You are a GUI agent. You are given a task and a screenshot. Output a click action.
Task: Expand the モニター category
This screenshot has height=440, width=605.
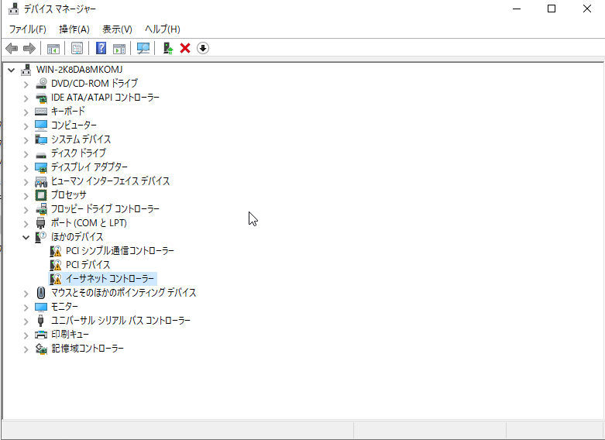tap(26, 308)
